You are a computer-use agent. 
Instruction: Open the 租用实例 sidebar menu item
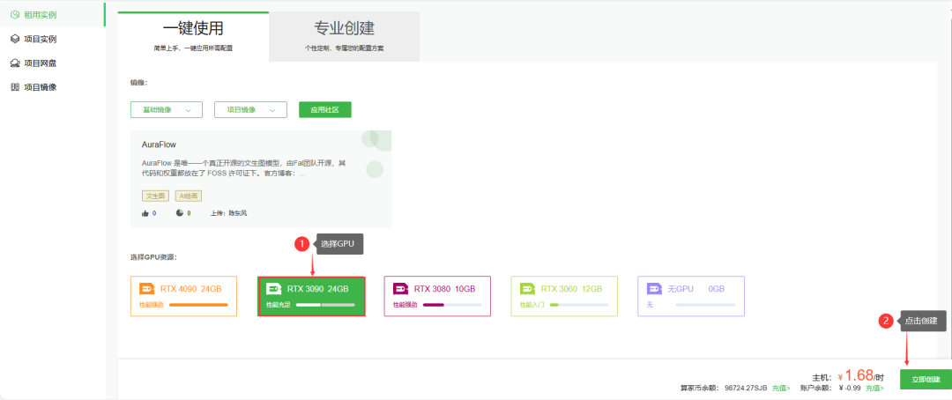pos(52,14)
